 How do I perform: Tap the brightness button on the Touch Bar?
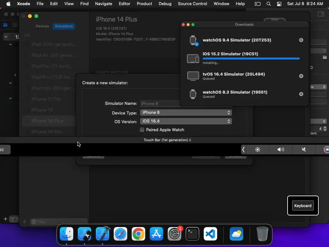click(x=258, y=150)
